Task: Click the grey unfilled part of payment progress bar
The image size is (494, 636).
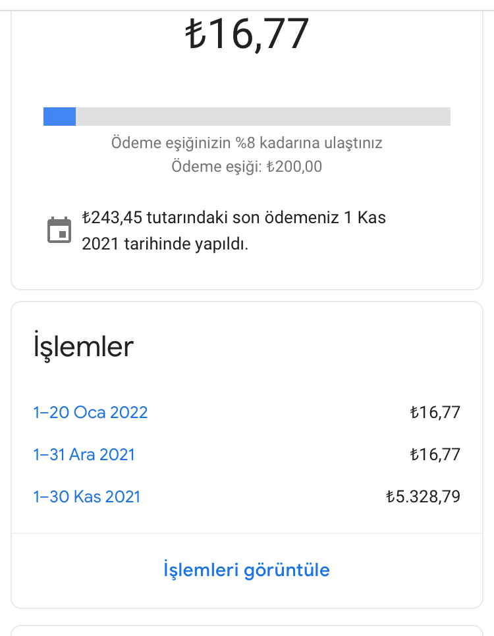Action: 263,117
